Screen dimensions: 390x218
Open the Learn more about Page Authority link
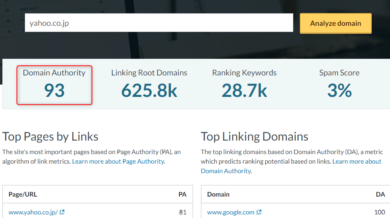tap(118, 161)
